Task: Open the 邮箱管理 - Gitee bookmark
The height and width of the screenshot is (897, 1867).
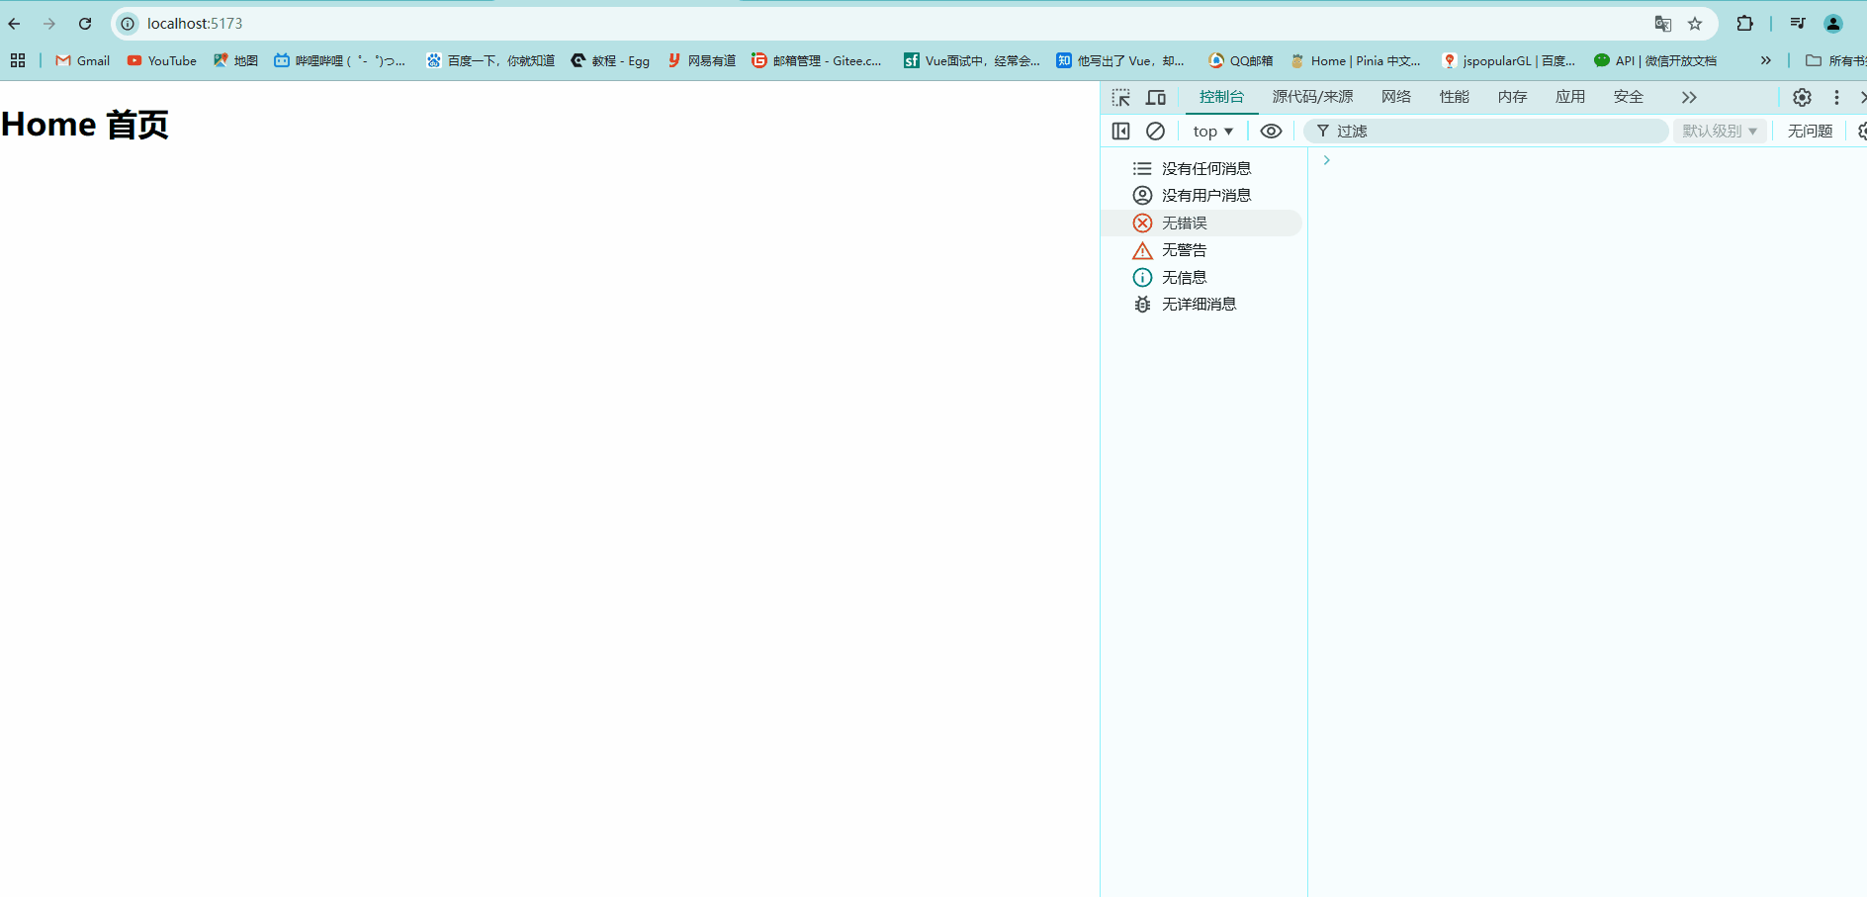Action: (817, 60)
